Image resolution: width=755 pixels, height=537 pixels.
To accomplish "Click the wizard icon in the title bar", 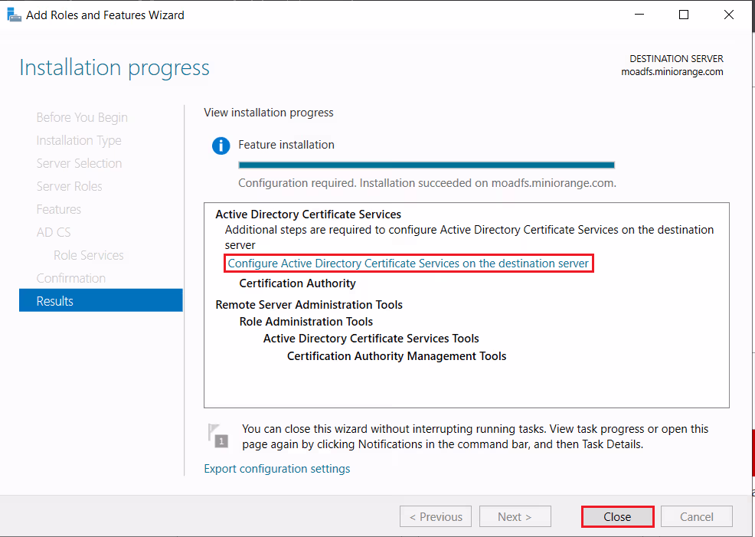I will [x=14, y=15].
